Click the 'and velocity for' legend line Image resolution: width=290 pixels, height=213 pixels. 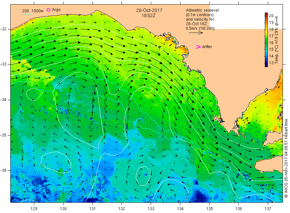(x=200, y=19)
